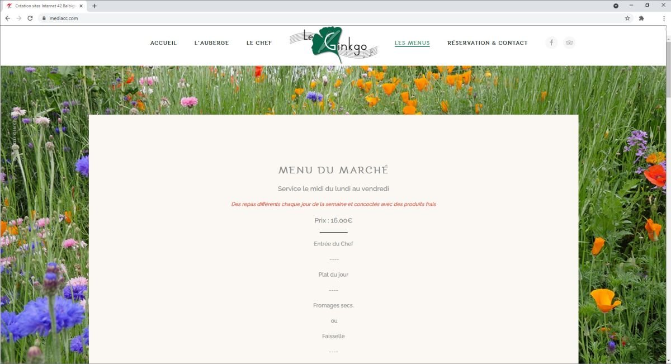The height and width of the screenshot is (364, 671).
Task: Open the browser profile avatar icon
Action: click(616, 5)
